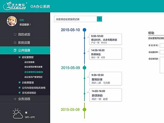Click the teal dropdown arrow button
Image resolution: width=164 pixels, height=123 pixels.
[x=99, y=19]
